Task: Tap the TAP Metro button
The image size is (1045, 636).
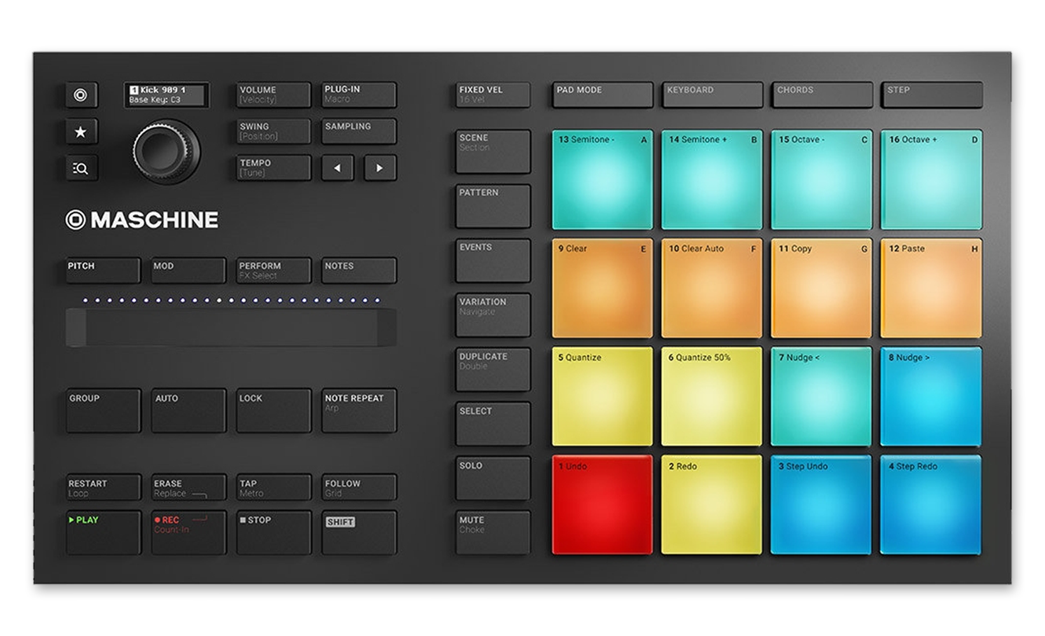Action: click(274, 487)
